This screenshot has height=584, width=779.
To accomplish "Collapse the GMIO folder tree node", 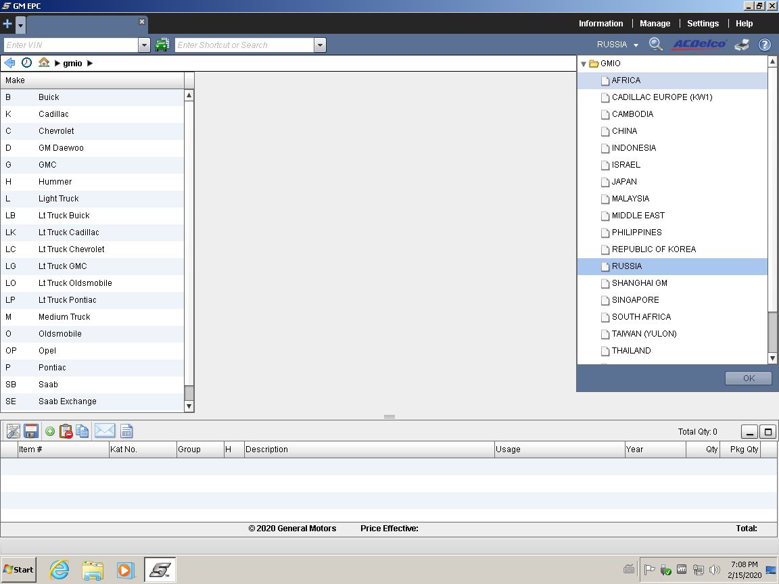I will (584, 64).
